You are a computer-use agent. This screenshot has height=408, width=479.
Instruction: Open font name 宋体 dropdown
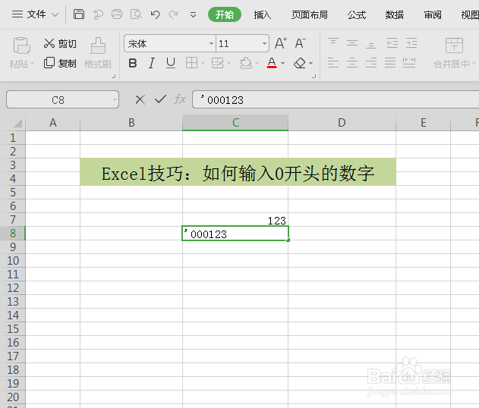click(211, 44)
